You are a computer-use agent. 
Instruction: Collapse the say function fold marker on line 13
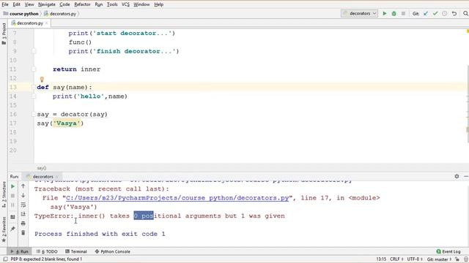click(x=34, y=87)
